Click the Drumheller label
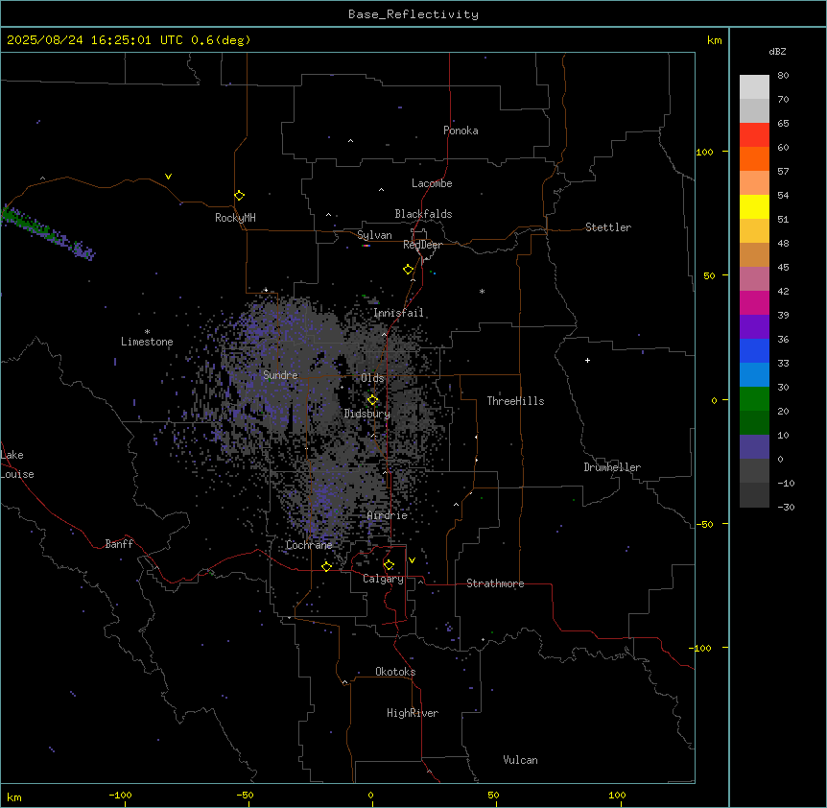Viewport: 827px width, 808px height. (x=612, y=467)
